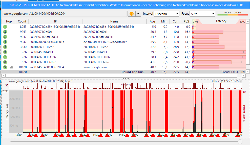The width and height of the screenshot is (250, 145).
Task: Click the horizontal scrollbar left arrow
Action: click(x=3, y=76)
